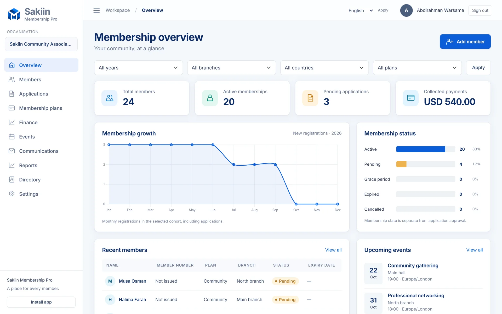Click the June data point on growth chart
The height and width of the screenshot is (314, 502).
213,145
